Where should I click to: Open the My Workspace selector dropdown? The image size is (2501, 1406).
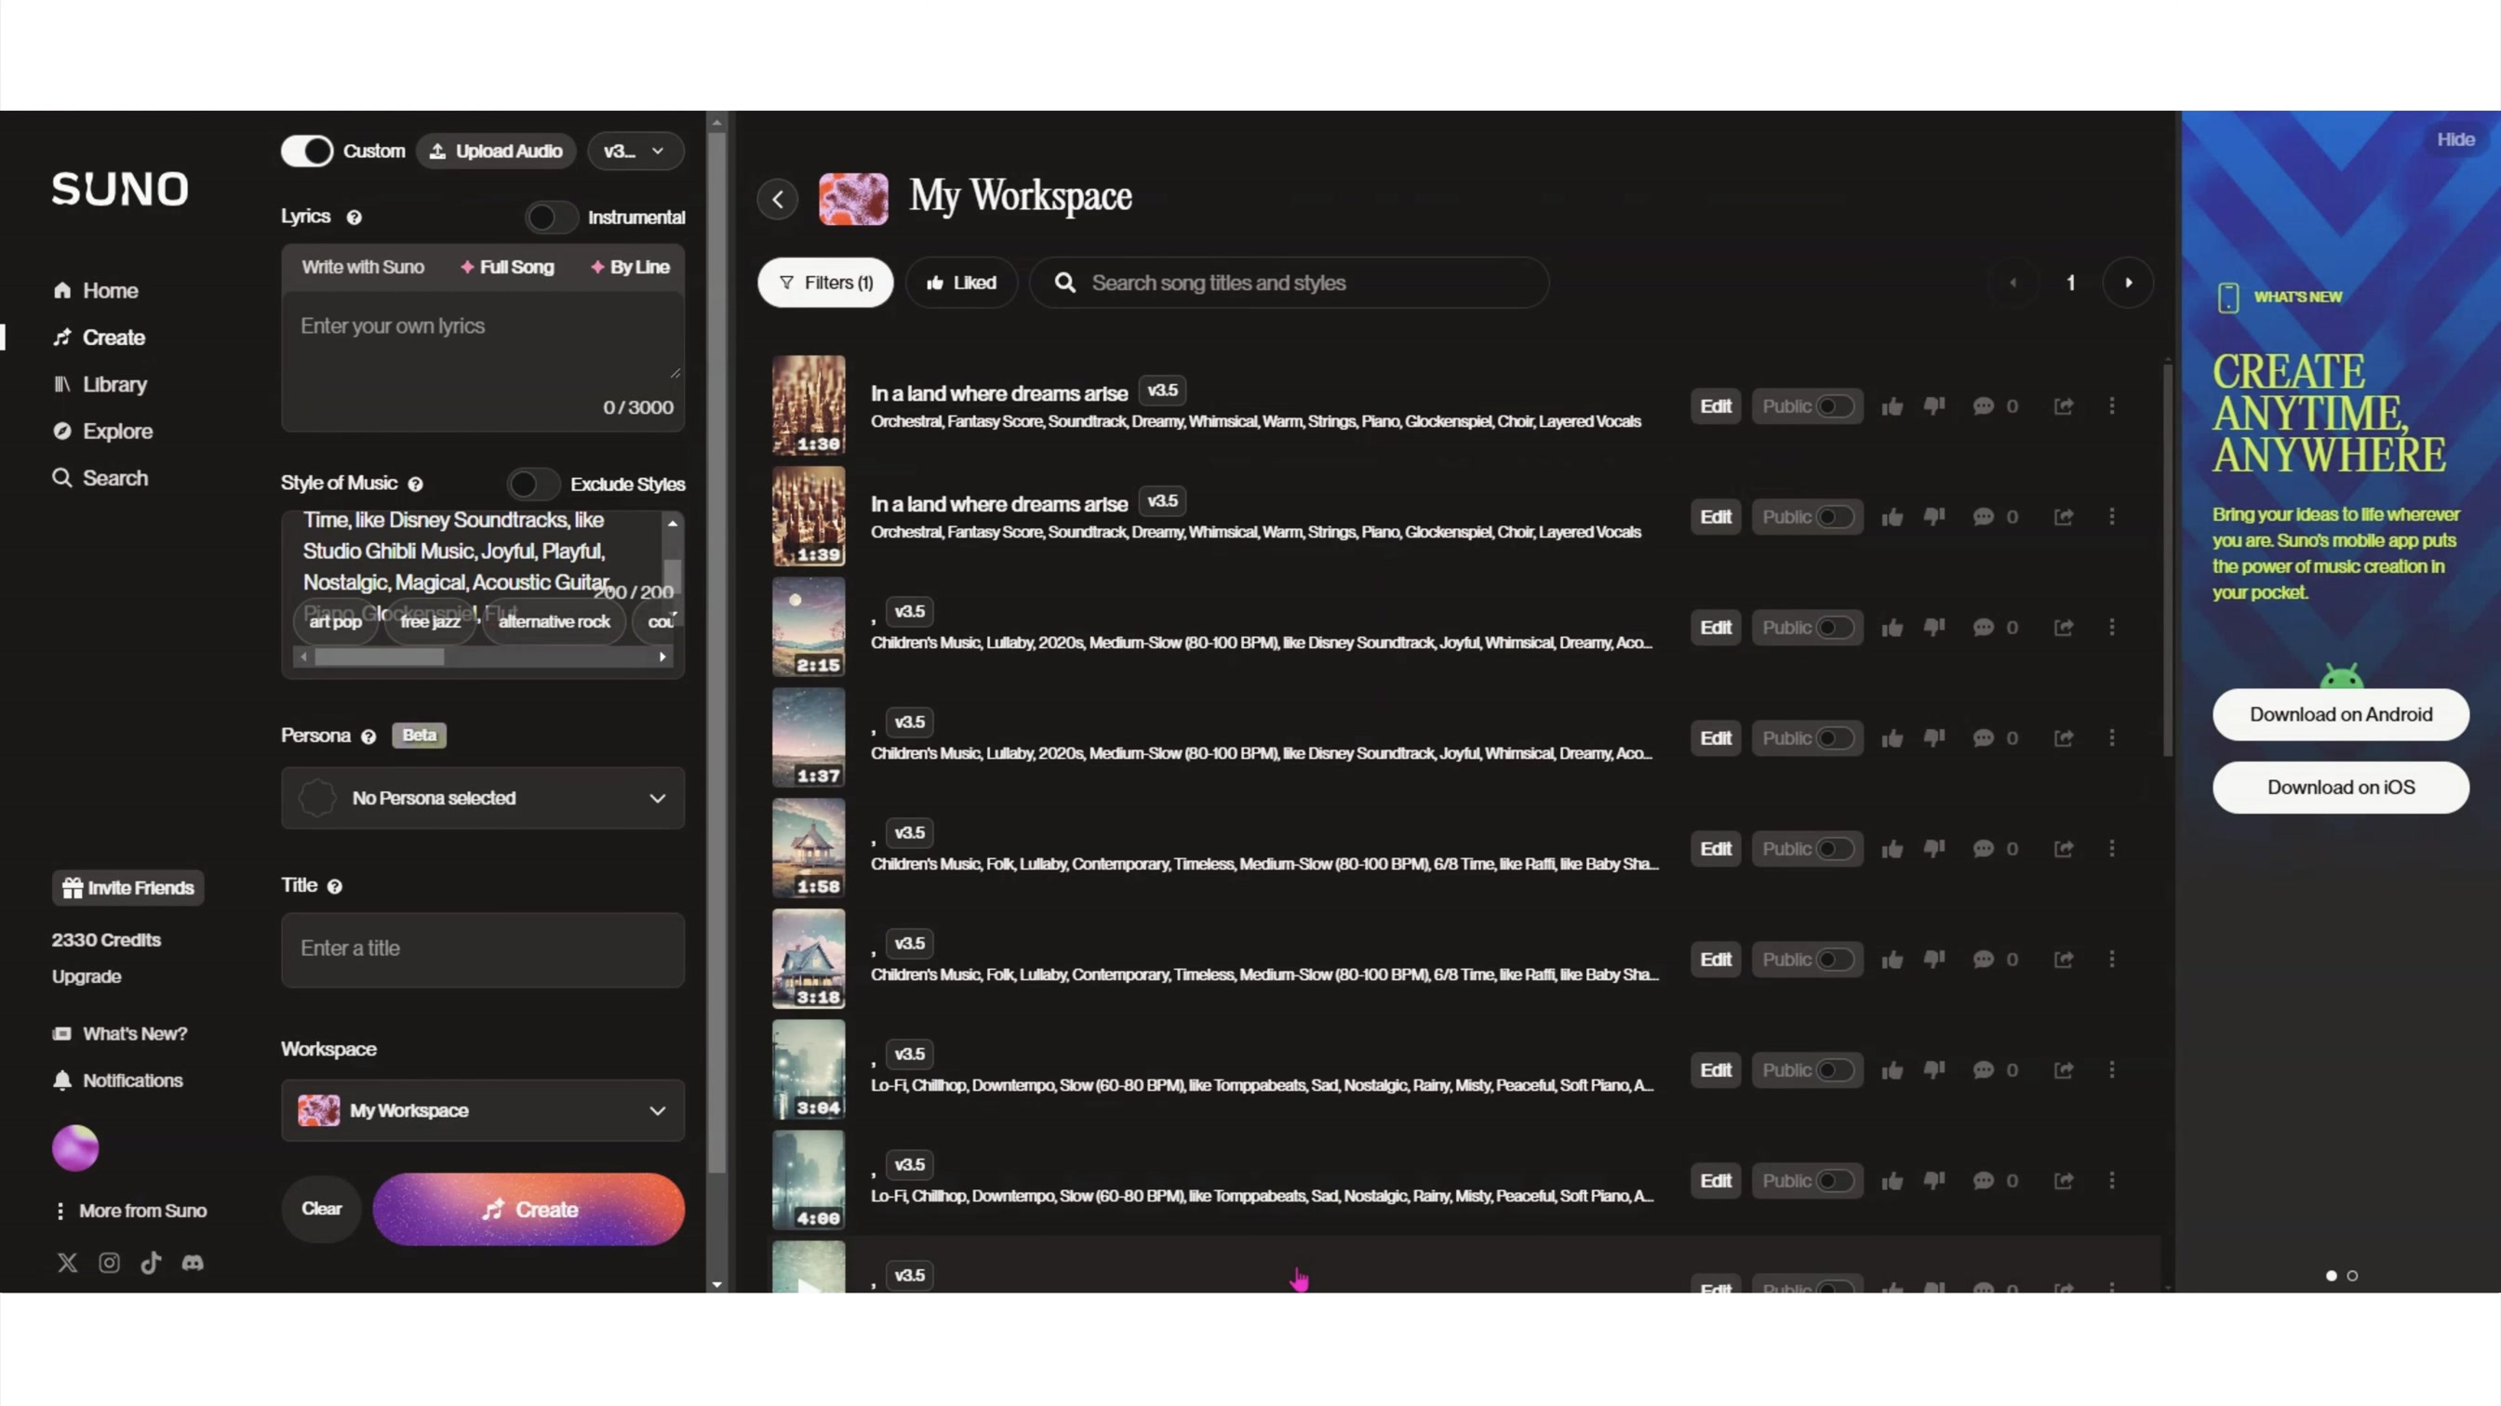coord(483,1111)
